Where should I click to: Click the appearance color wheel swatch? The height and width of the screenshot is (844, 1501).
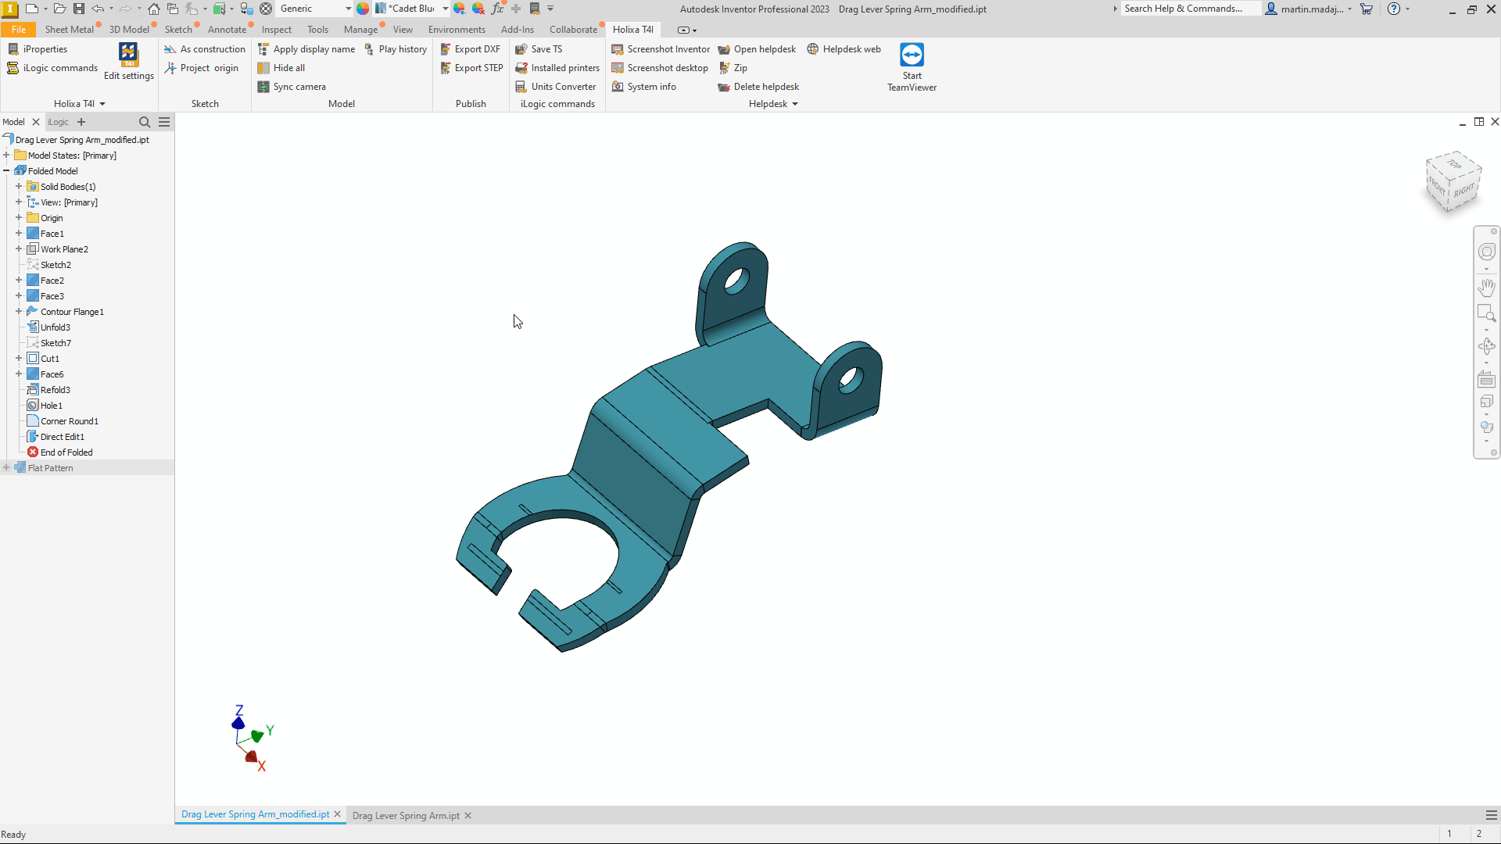[363, 9]
